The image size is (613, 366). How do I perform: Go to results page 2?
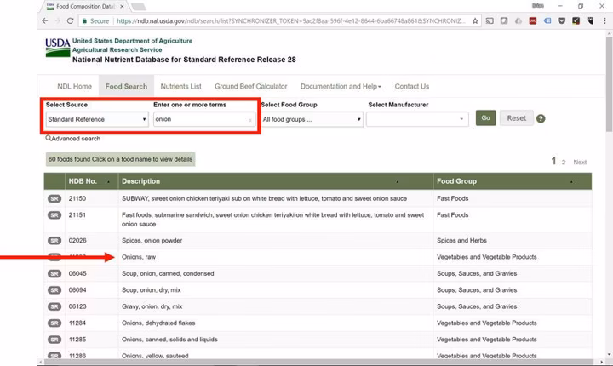564,162
